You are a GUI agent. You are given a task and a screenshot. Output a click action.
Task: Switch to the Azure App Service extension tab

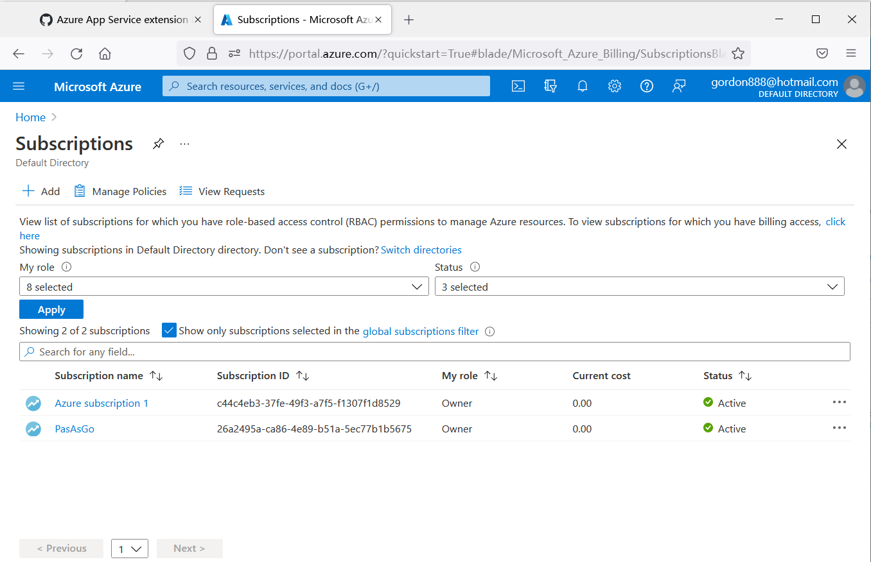click(x=119, y=19)
